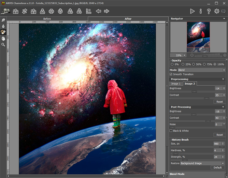
Task: Toggle the grid and ruler icon
Action: pos(88,11)
